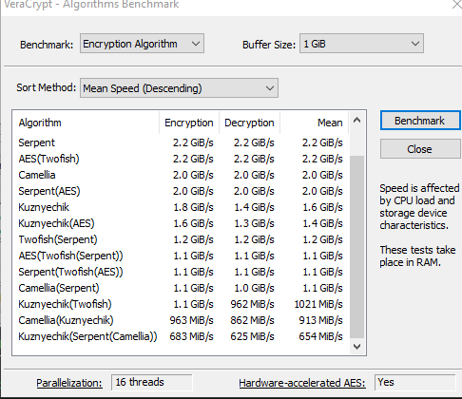Click the Parallelization label
The width and height of the screenshot is (462, 399).
click(69, 383)
